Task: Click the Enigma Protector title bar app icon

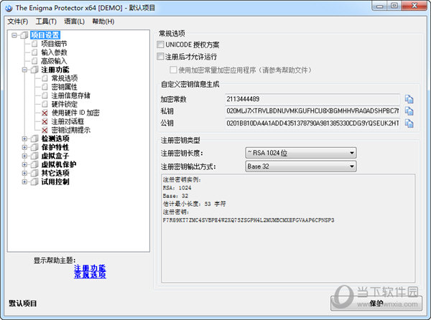Action: (x=9, y=8)
